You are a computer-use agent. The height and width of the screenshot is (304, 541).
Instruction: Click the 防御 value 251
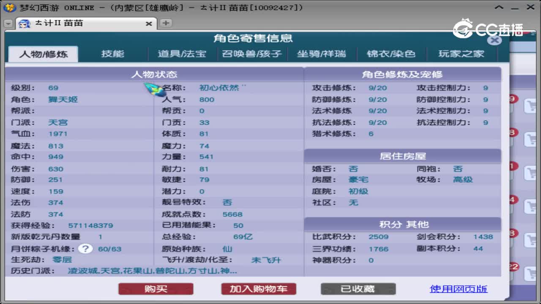[x=55, y=180]
